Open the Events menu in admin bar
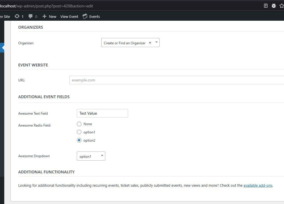 94,16
